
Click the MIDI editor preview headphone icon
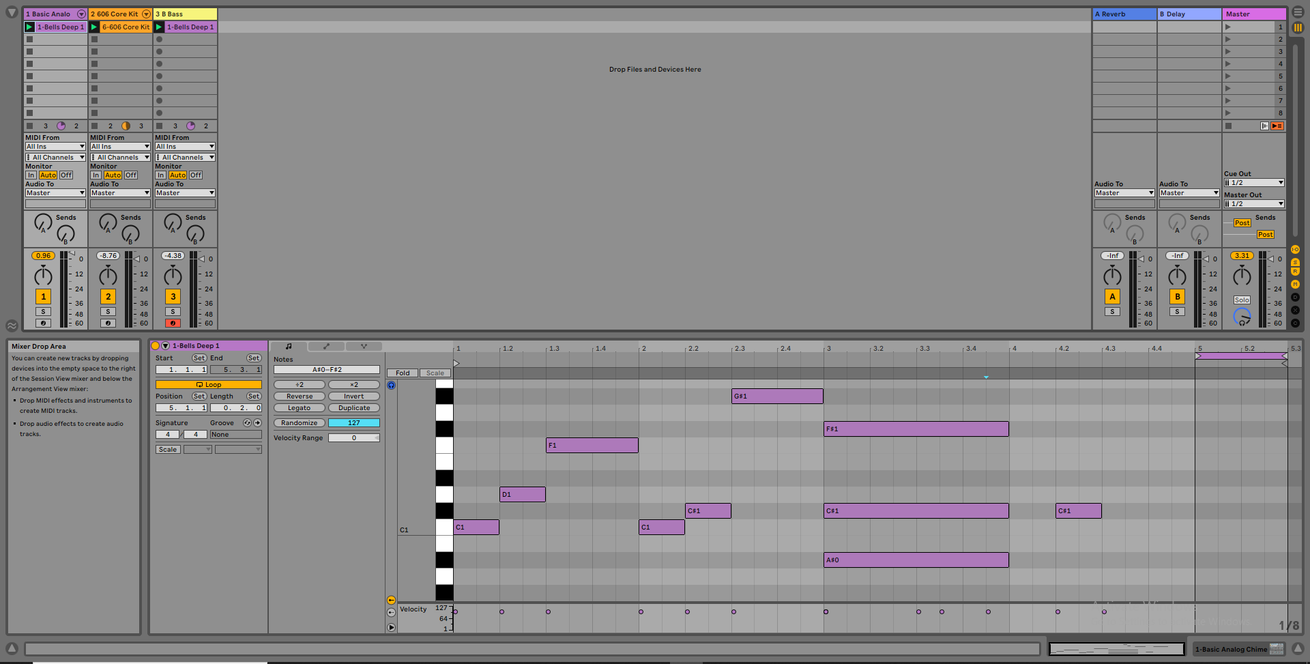tap(391, 386)
